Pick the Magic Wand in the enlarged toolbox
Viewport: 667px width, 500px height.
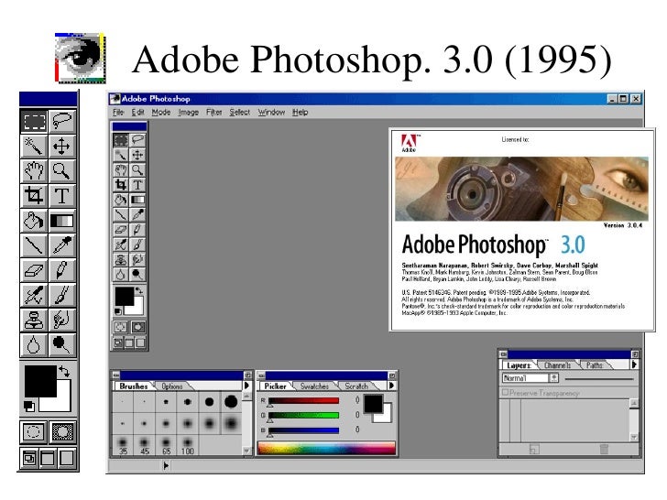pos(35,147)
